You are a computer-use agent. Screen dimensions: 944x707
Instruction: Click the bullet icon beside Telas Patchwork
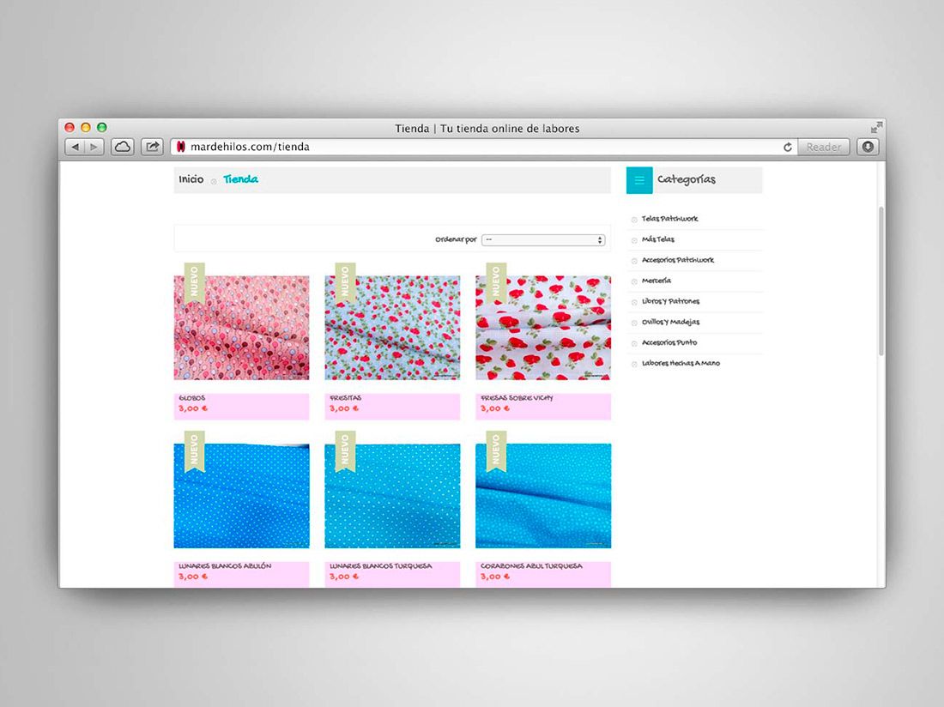634,220
